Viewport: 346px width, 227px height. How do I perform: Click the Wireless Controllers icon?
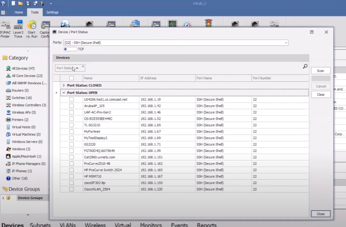click(8, 105)
